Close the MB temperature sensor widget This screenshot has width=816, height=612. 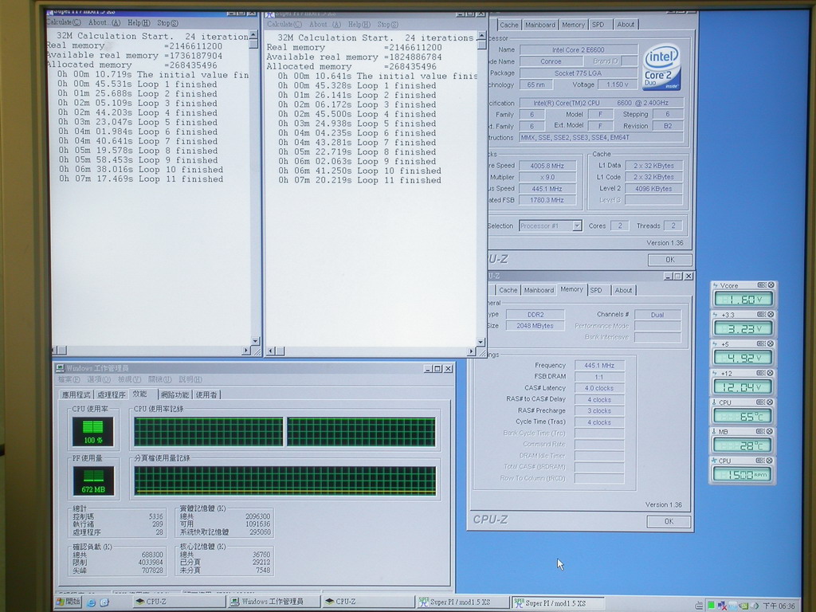[771, 432]
